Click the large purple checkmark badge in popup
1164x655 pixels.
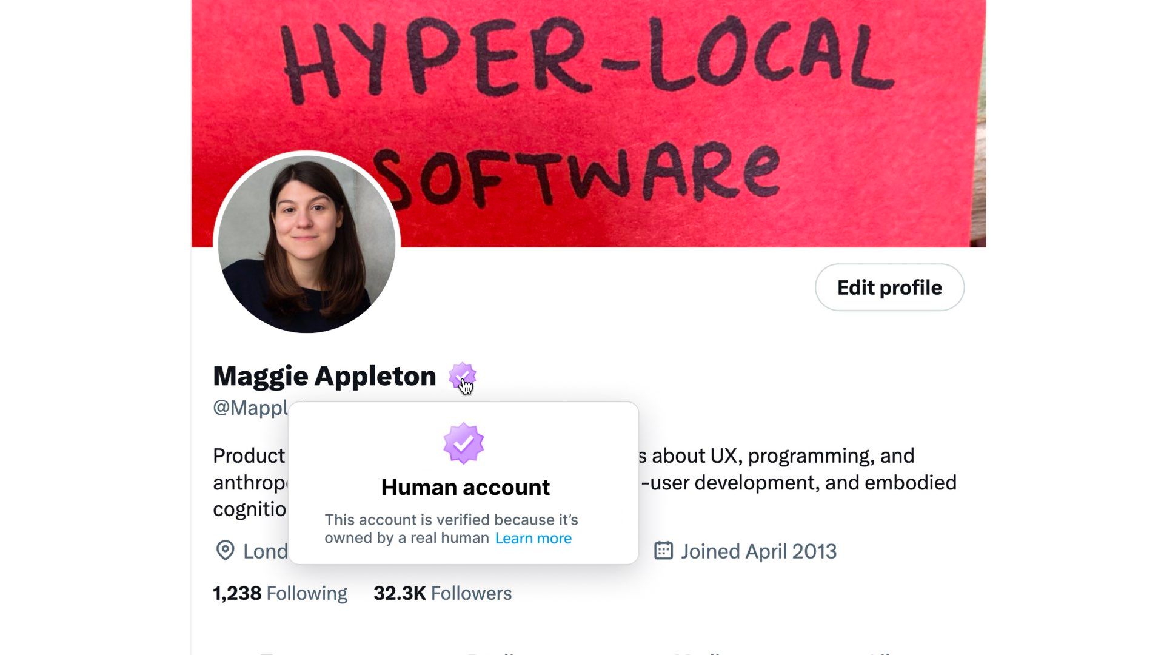click(x=463, y=443)
